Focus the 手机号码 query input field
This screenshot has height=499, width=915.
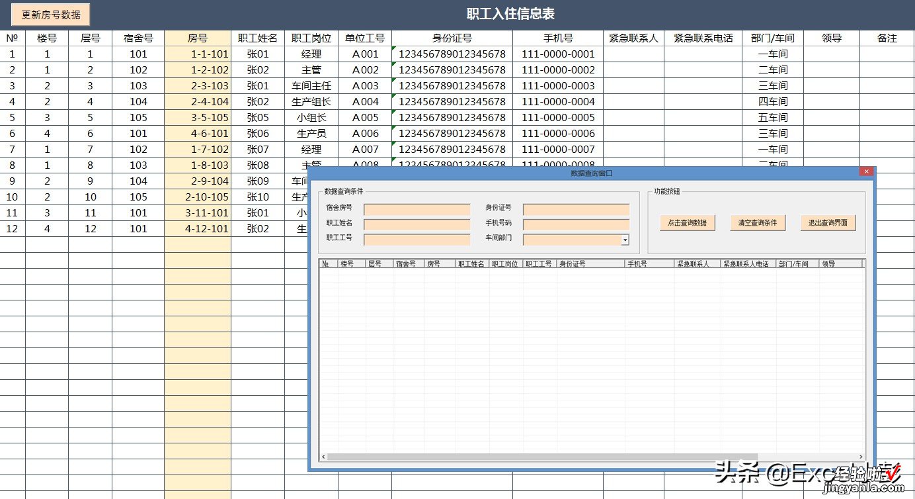(576, 224)
